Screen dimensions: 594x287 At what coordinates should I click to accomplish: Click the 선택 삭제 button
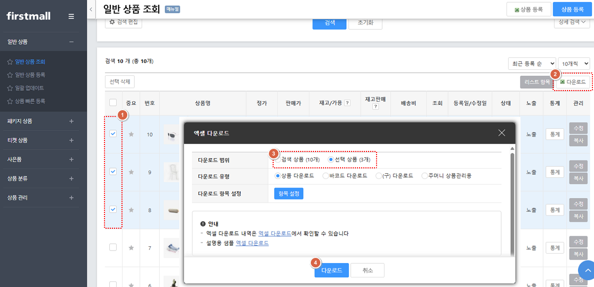(120, 82)
